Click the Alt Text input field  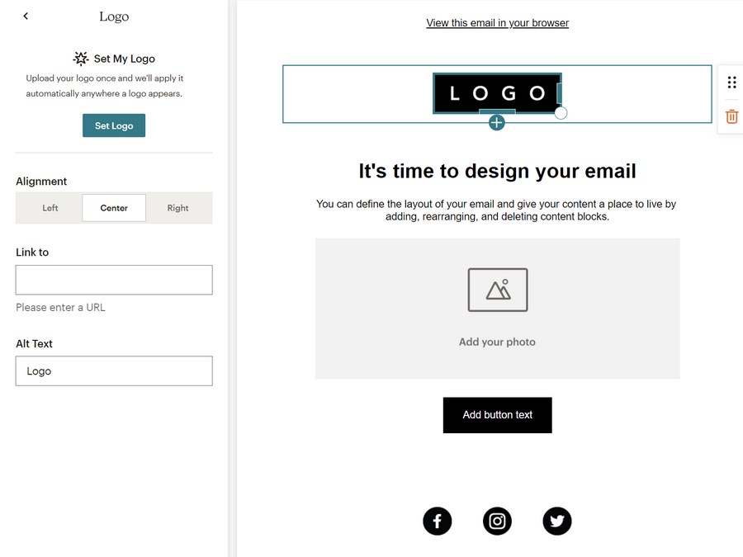pos(114,371)
